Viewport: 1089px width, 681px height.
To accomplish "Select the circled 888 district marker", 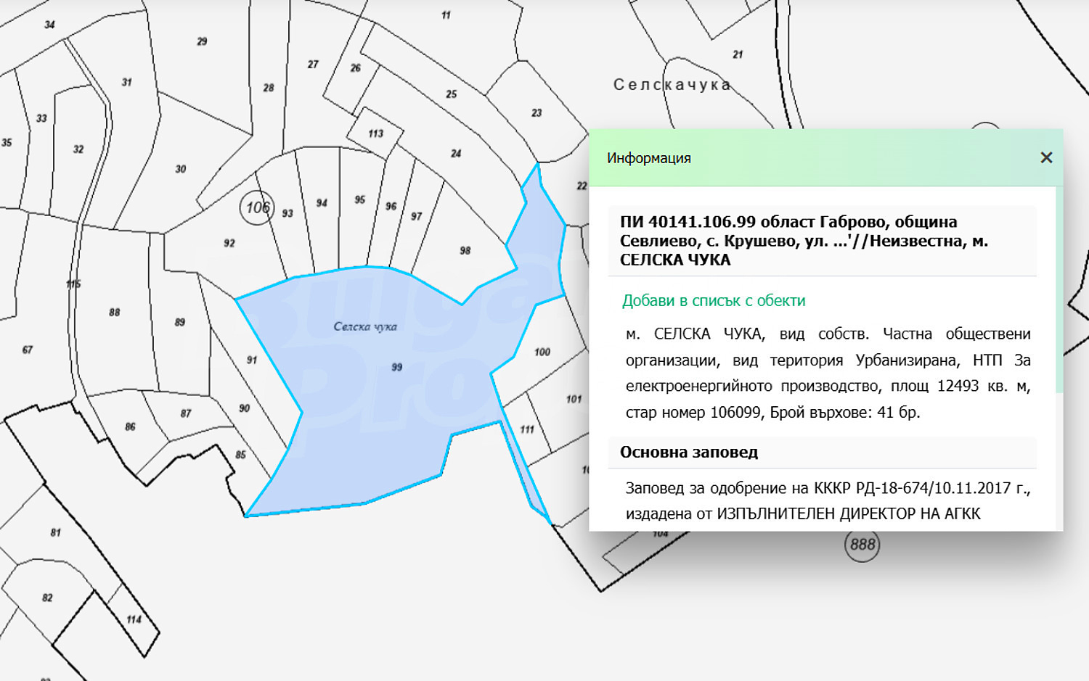I will click(x=862, y=545).
